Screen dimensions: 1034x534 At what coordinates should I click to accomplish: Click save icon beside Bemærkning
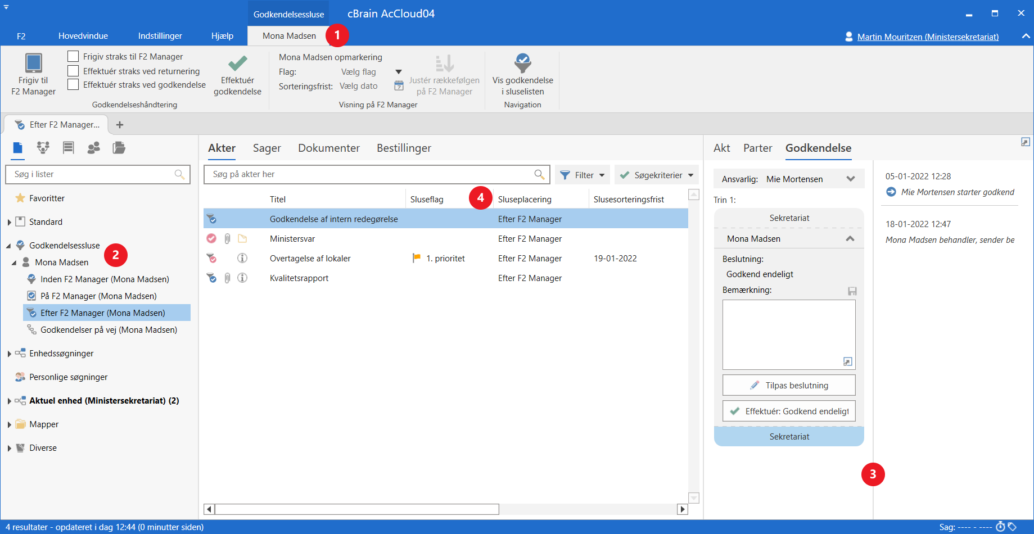pyautogui.click(x=852, y=291)
